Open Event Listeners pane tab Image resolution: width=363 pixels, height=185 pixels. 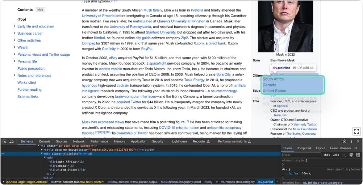coord(340,148)
